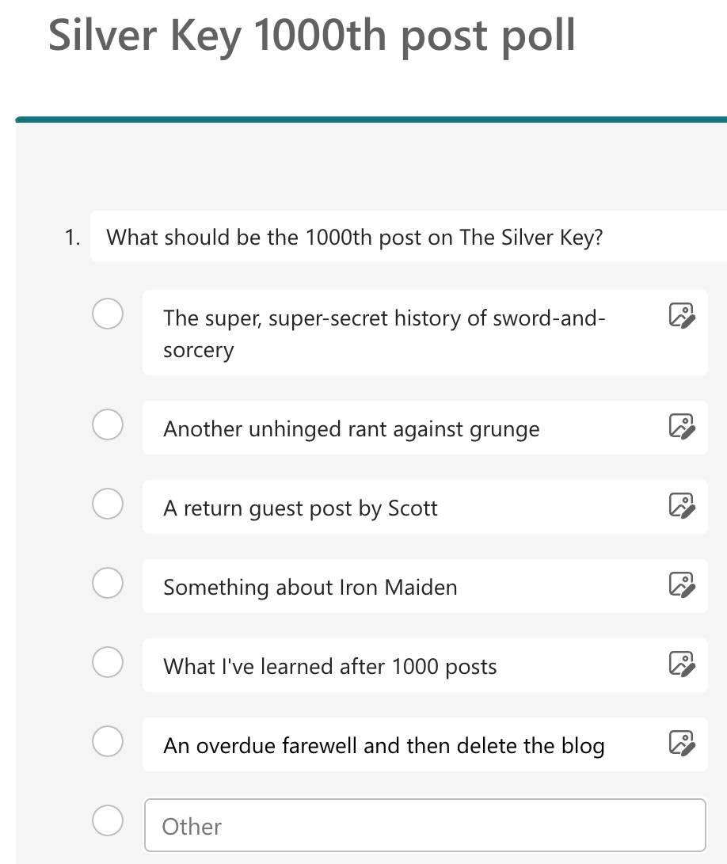Choose radio for return guest post by Scott
This screenshot has width=727, height=864.
click(108, 504)
